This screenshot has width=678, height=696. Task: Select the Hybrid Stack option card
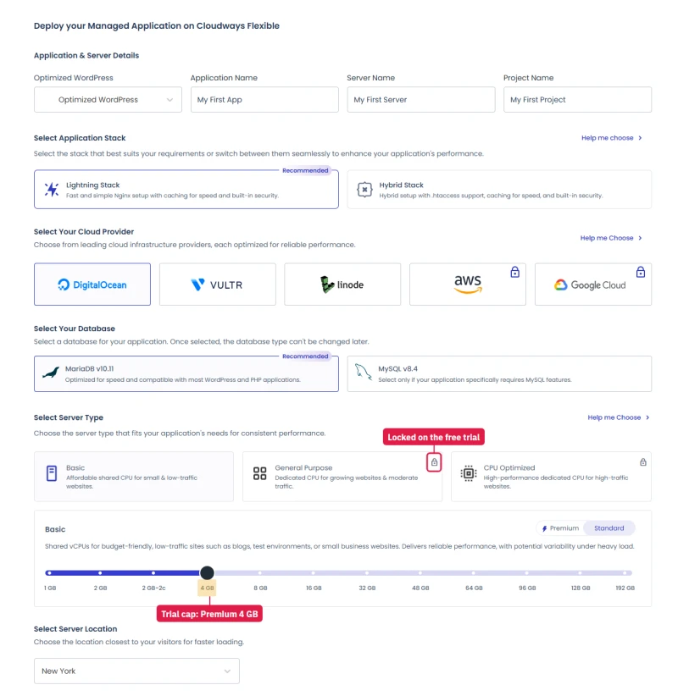coord(499,189)
